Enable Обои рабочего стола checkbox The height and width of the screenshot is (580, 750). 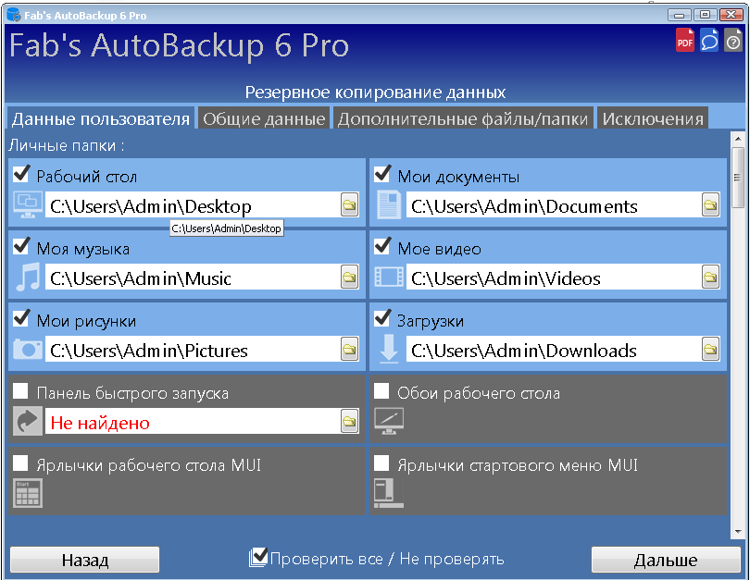381,390
